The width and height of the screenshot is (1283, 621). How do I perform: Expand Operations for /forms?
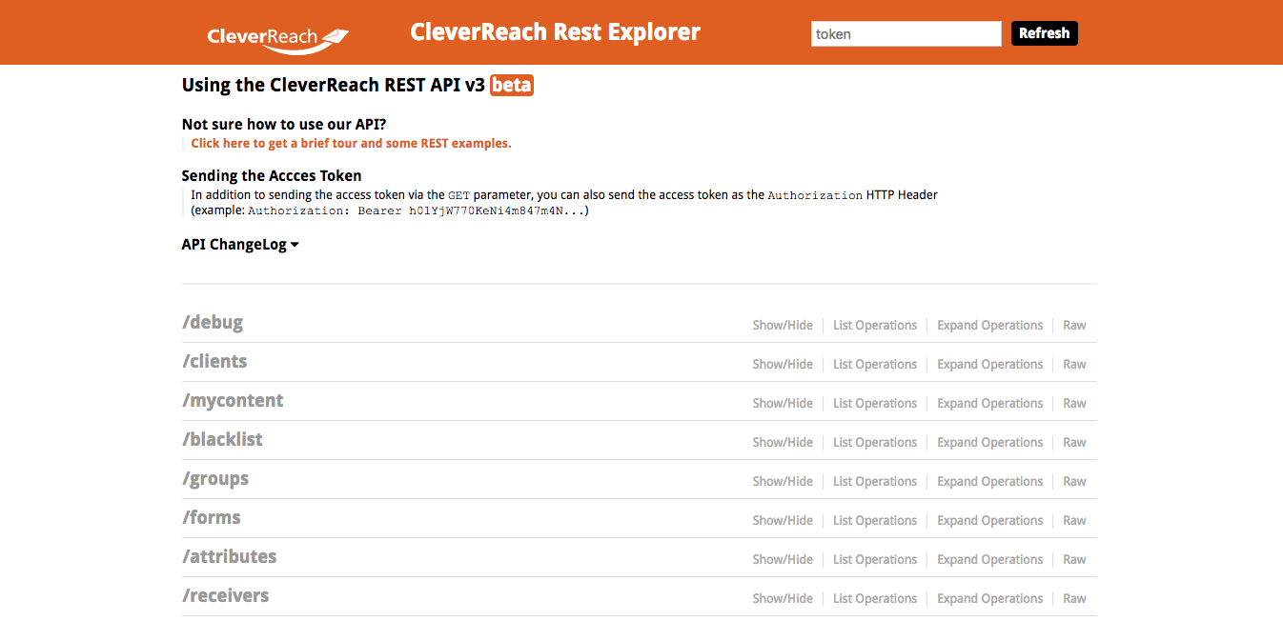pos(990,520)
